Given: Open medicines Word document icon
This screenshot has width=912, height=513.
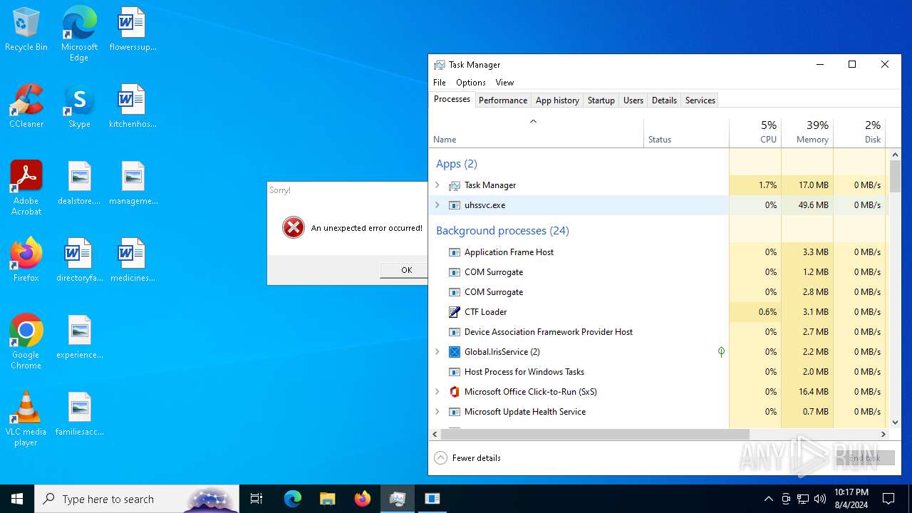Looking at the screenshot, I should point(133,261).
